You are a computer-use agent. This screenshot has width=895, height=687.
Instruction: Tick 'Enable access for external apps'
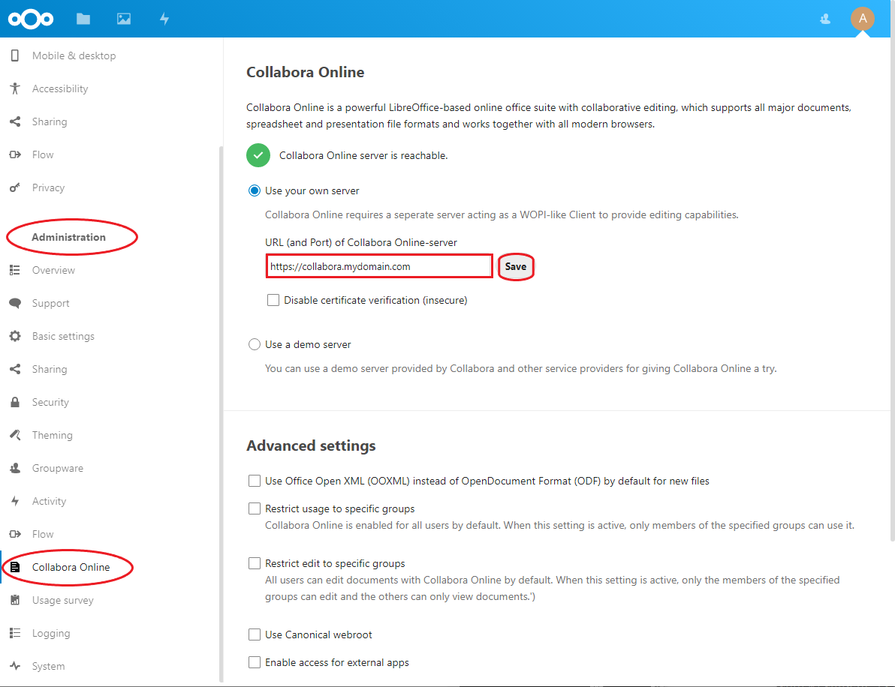255,662
